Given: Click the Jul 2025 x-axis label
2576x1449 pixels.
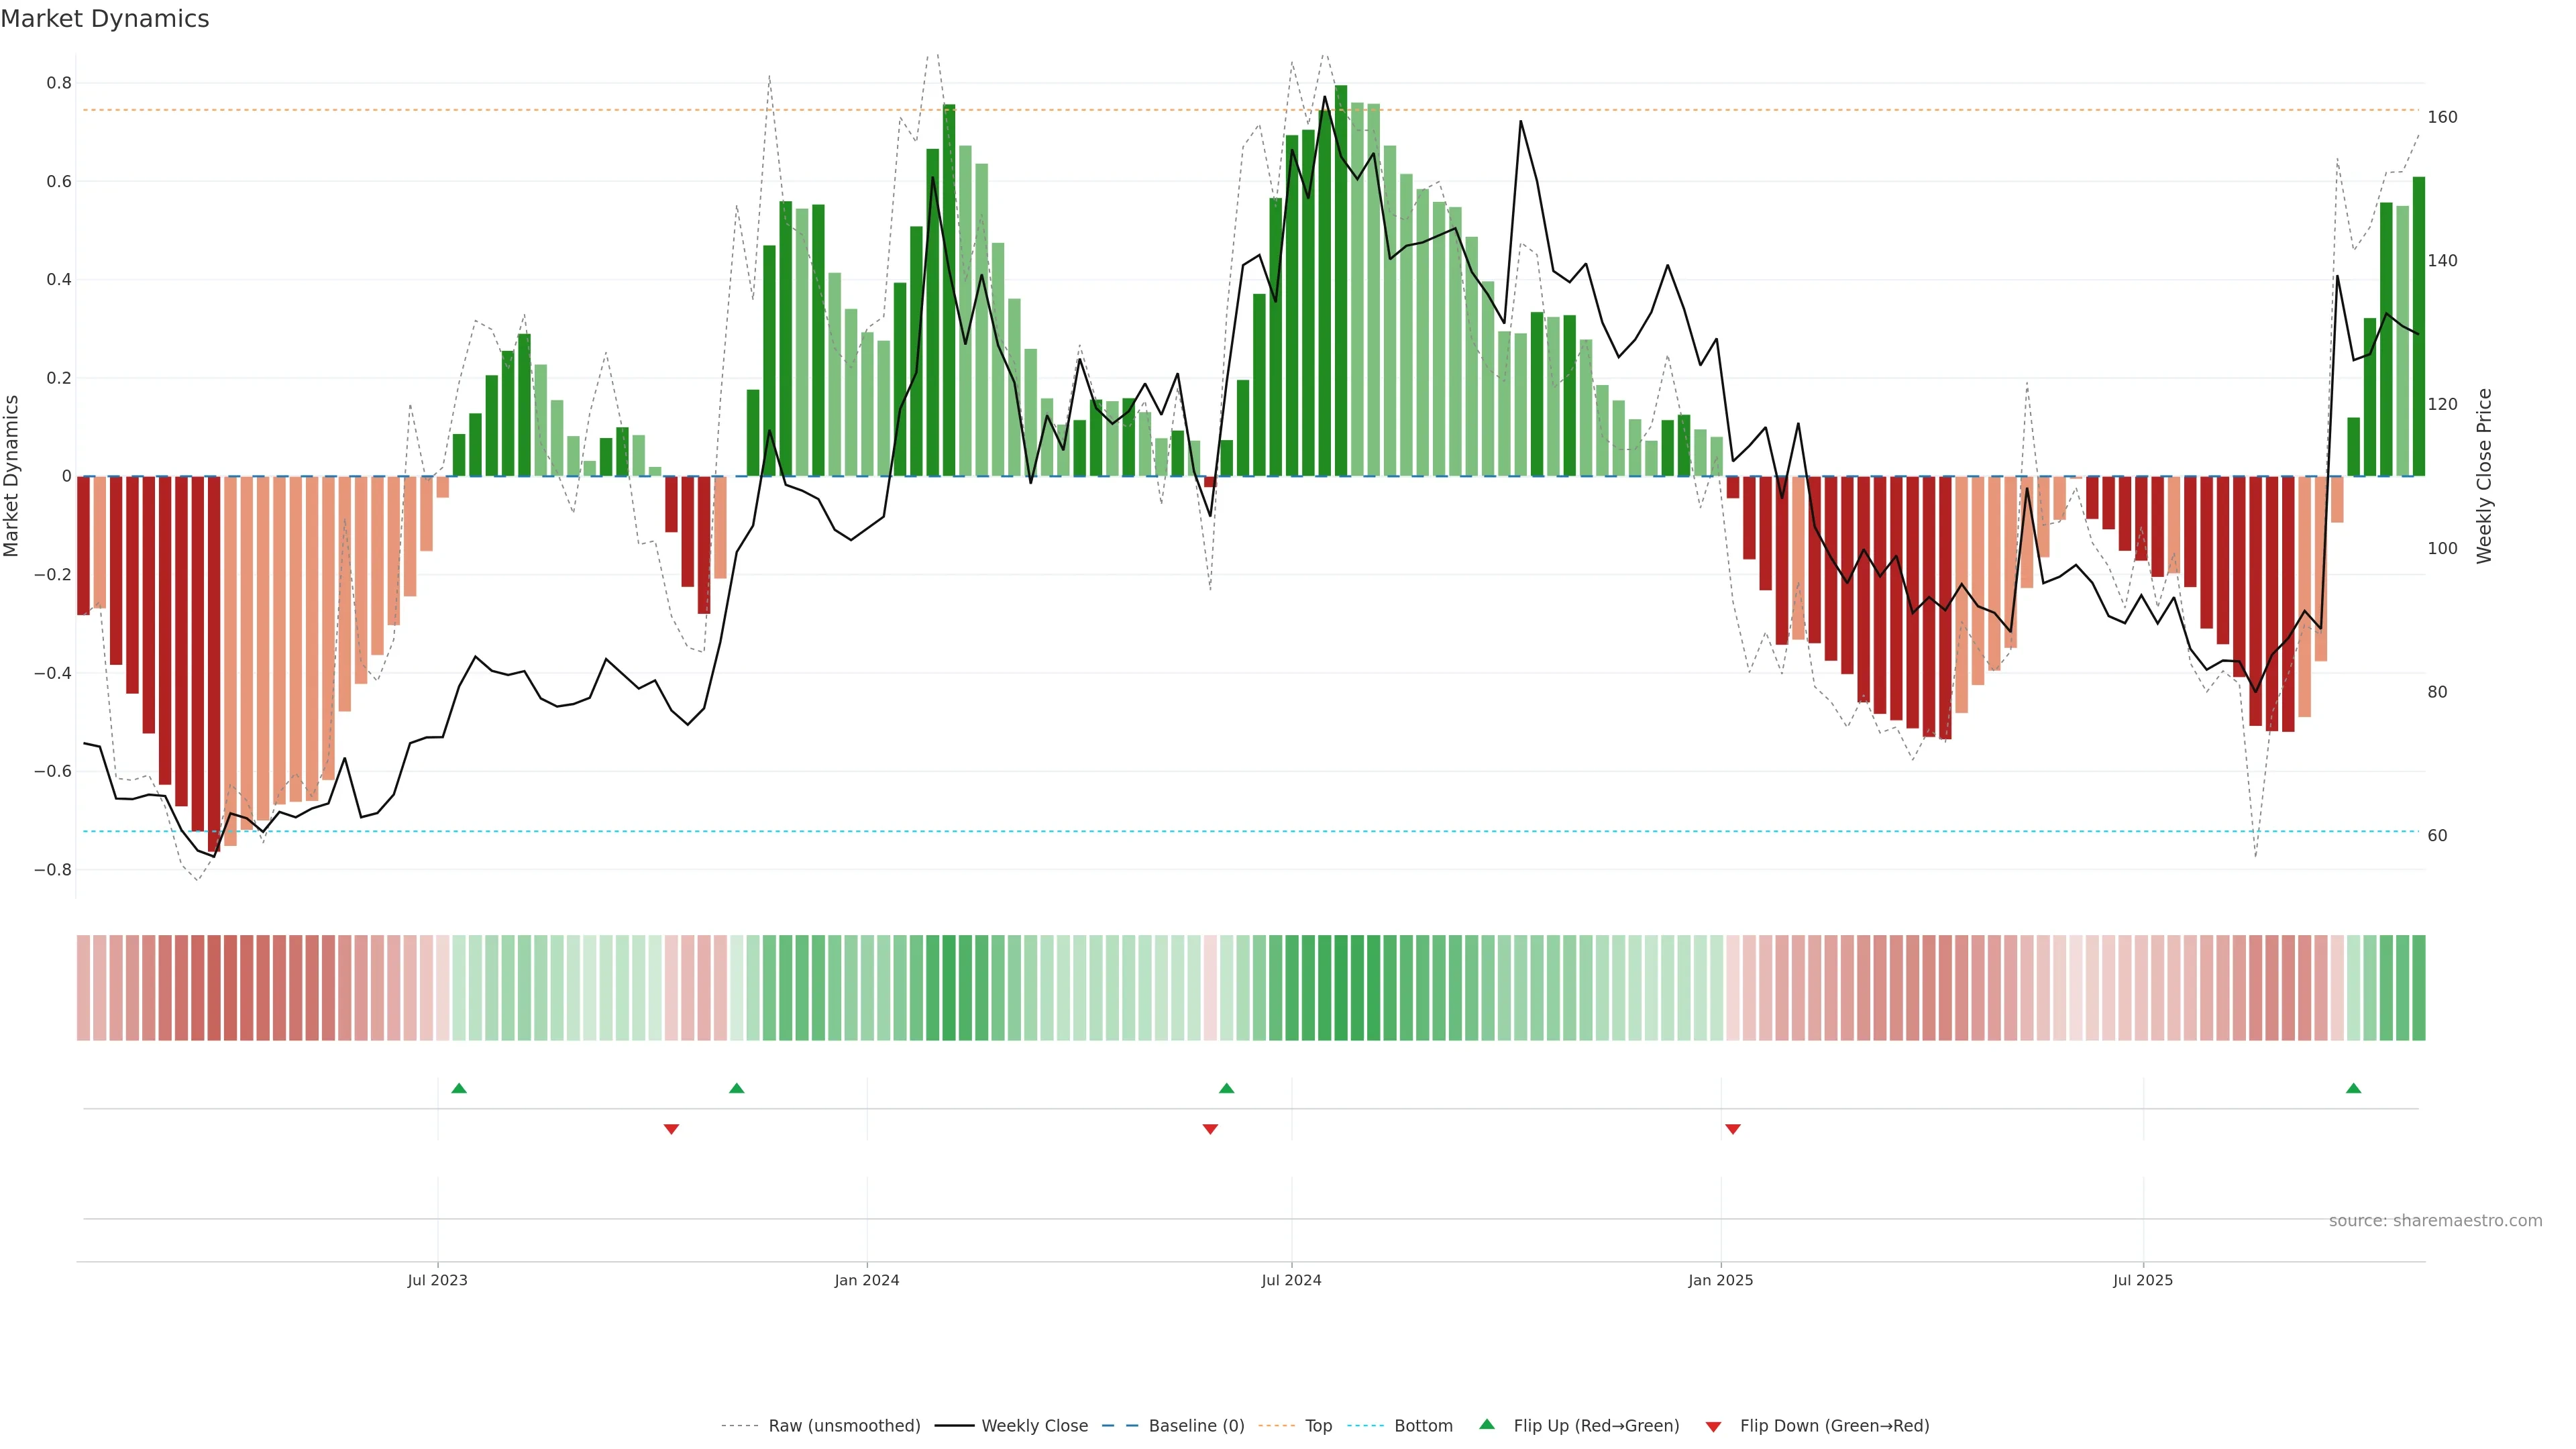Looking at the screenshot, I should (2143, 1280).
